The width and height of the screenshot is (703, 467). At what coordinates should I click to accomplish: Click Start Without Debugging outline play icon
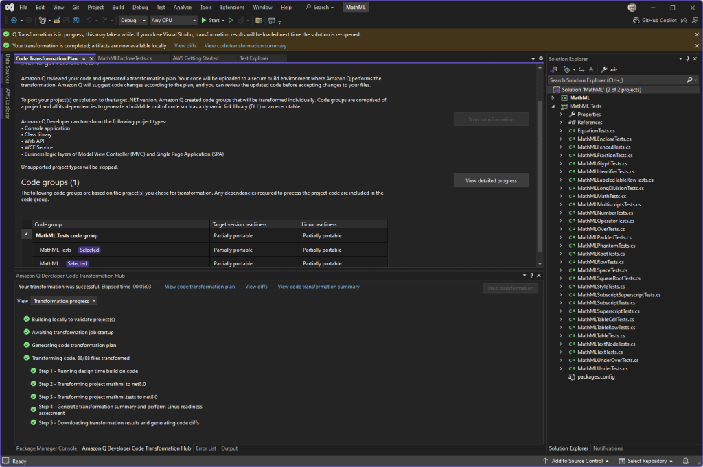pyautogui.click(x=231, y=21)
